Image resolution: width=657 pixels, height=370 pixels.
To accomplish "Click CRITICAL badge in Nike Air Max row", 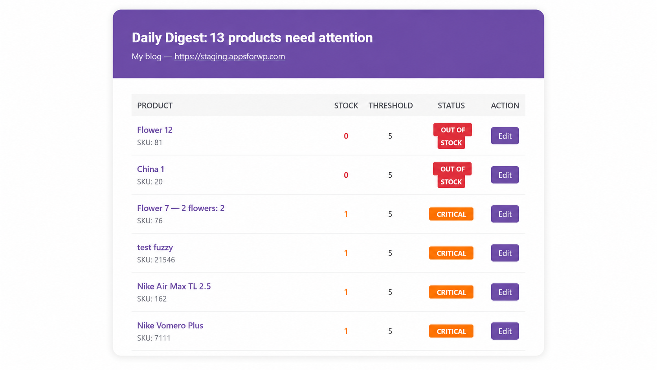I will click(x=451, y=292).
